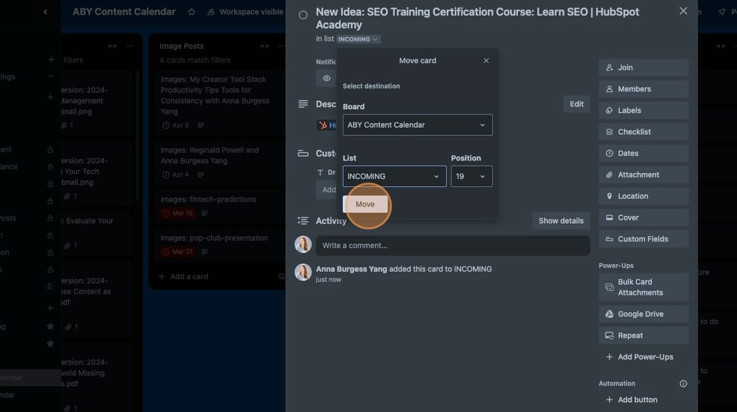Click the Write a comment field
Screen dimensions: 737x412
pos(452,245)
